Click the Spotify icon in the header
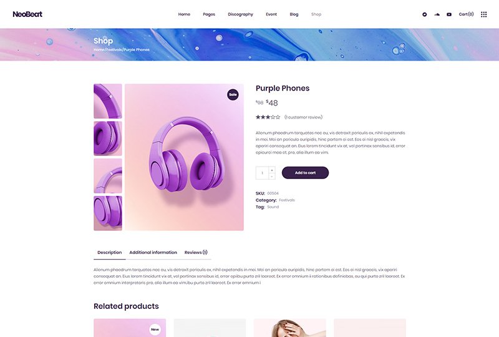 (x=425, y=14)
